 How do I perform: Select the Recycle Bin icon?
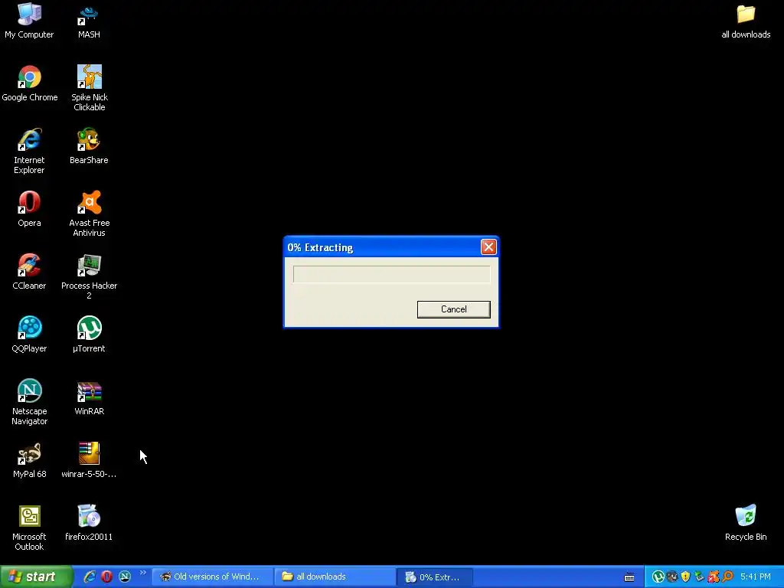click(746, 522)
